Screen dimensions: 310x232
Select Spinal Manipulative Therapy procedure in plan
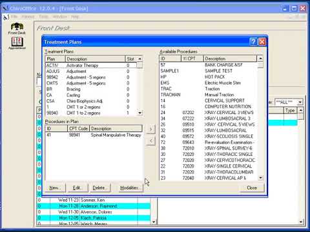pyautogui.click(x=94, y=135)
